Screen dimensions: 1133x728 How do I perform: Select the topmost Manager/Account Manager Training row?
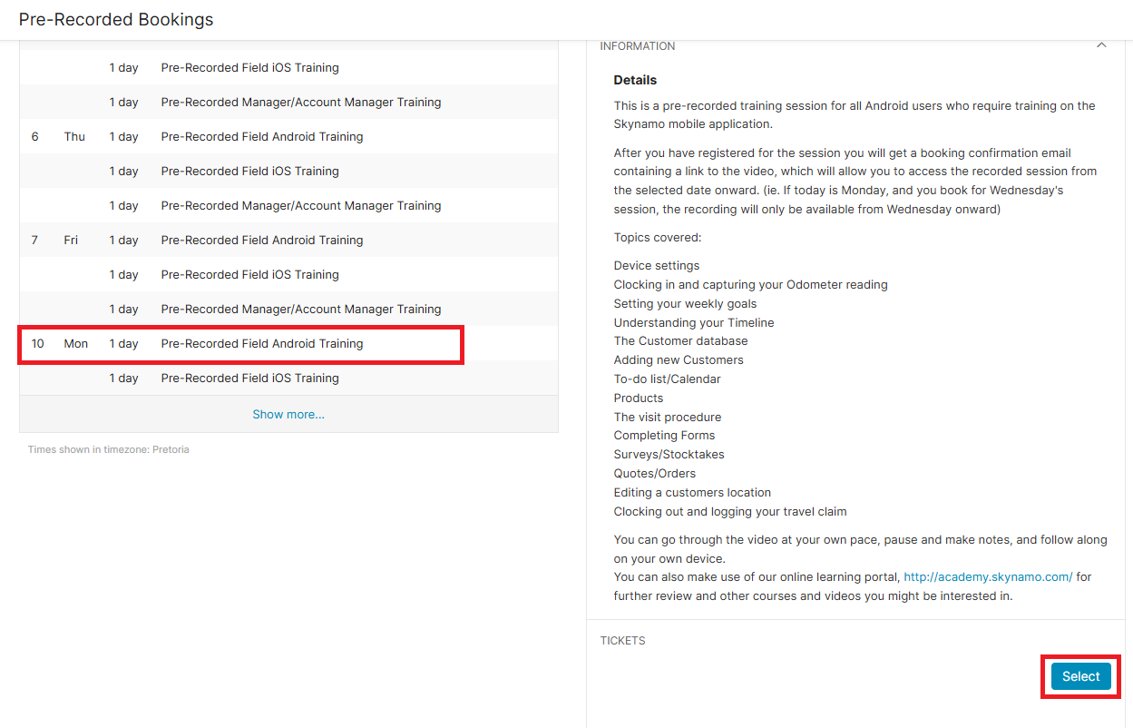click(x=300, y=103)
